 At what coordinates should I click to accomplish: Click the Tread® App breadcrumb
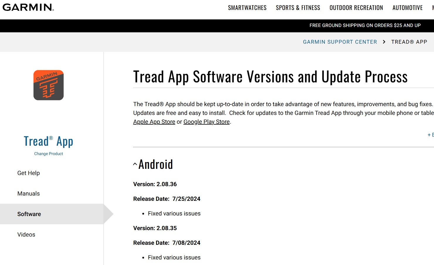coord(409,42)
